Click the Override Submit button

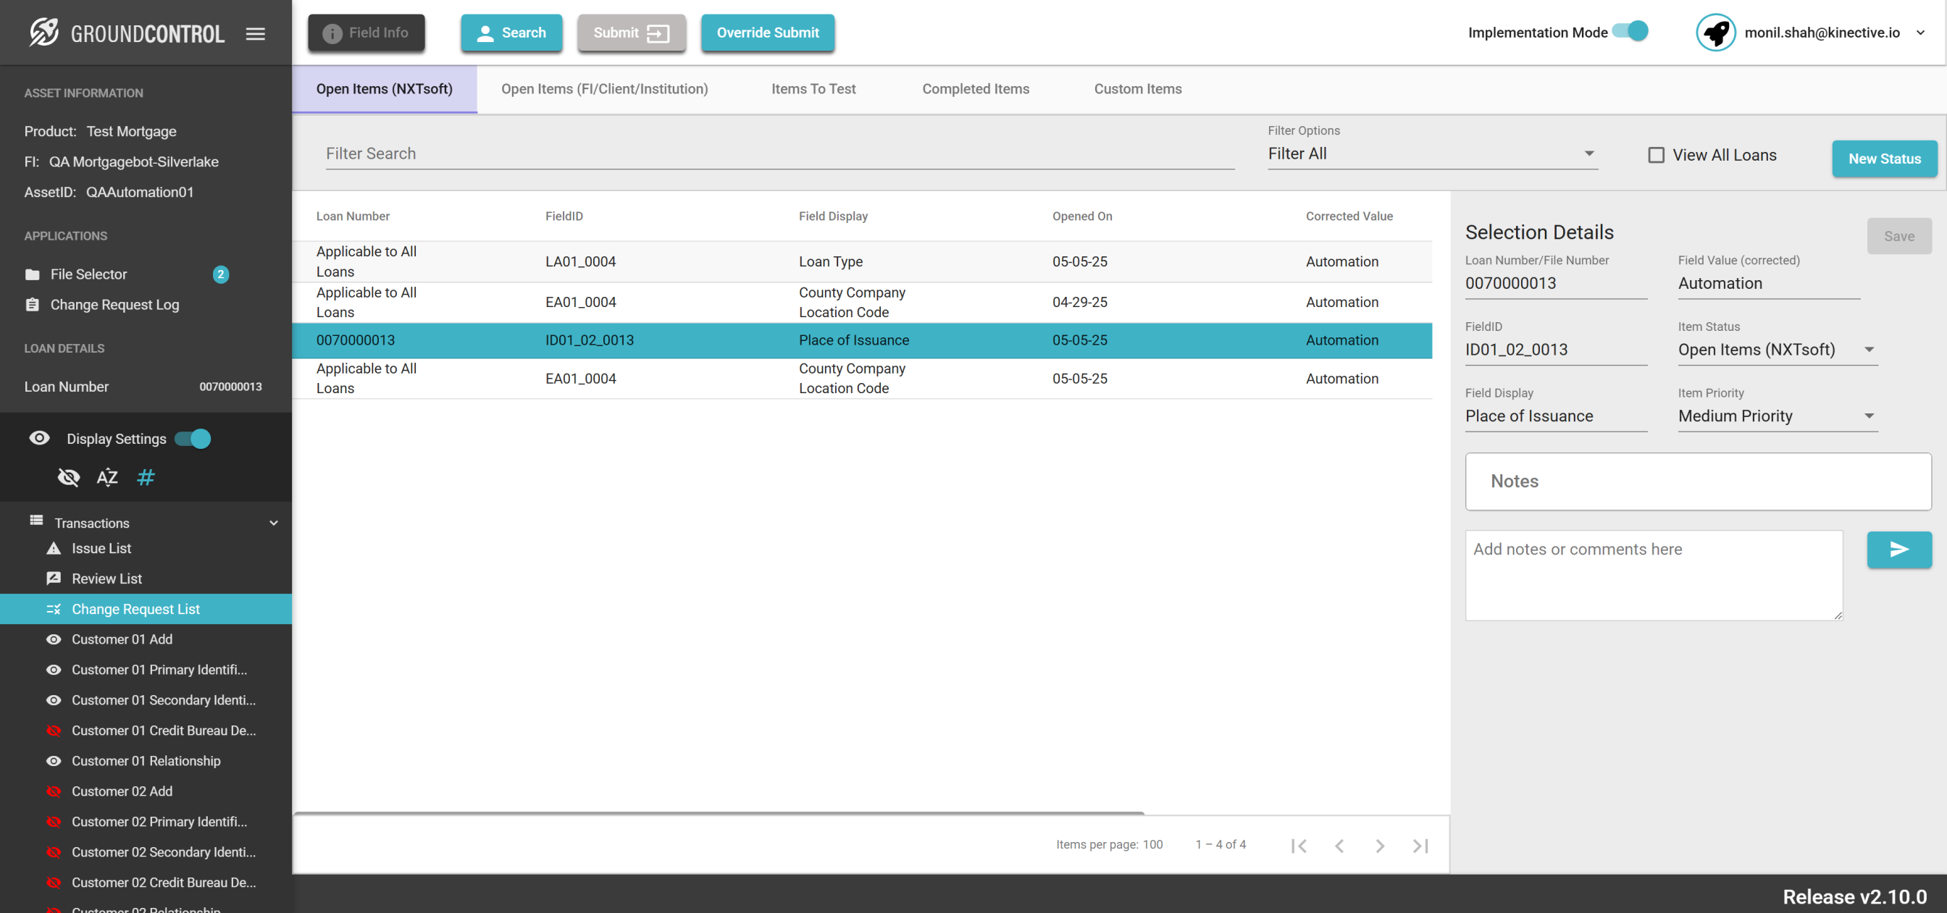[x=767, y=33]
